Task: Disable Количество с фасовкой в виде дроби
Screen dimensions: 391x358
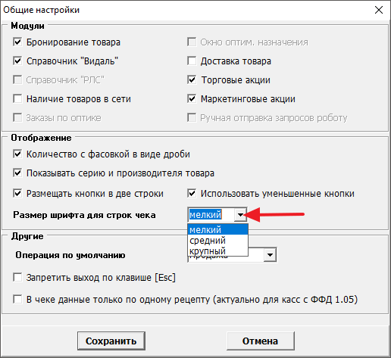Action: [17, 154]
